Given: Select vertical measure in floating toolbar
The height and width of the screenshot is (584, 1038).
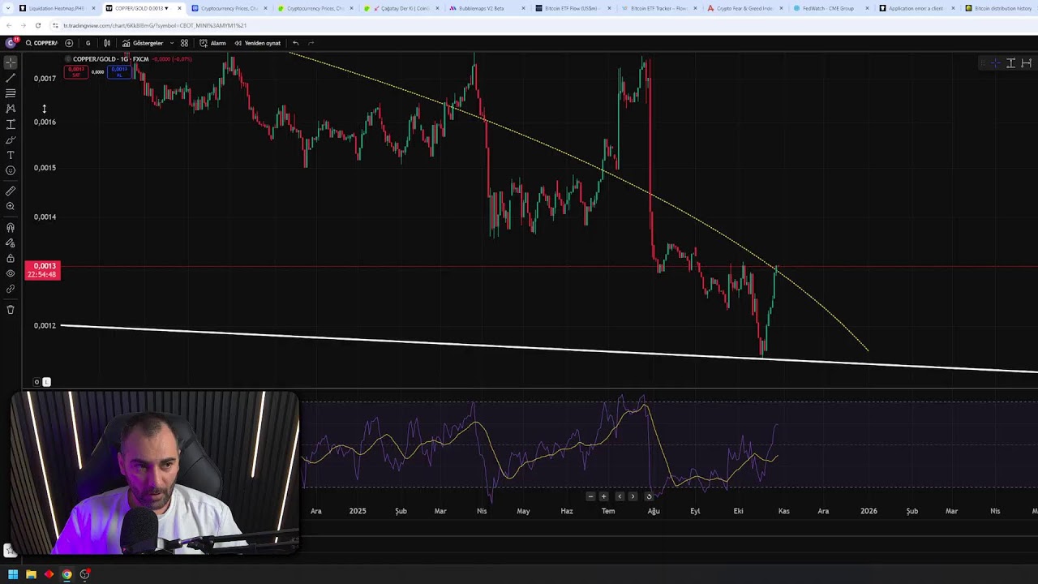Looking at the screenshot, I should coord(1011,63).
